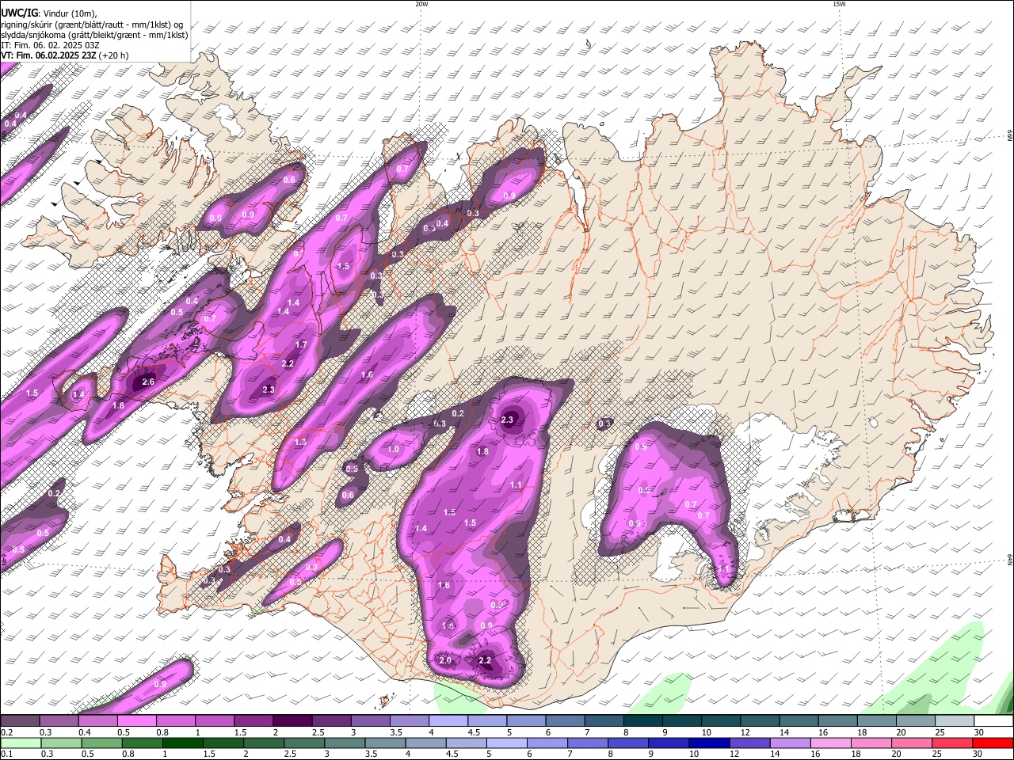Click the 'rigning/skúrir' legend description line

point(92,25)
